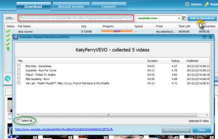Select Pitbull - Timber ft. Ke$ha title
Viewport: 218px width, 139px height.
(x=40, y=75)
